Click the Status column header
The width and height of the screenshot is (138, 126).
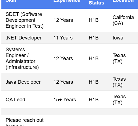[x=96, y=3]
